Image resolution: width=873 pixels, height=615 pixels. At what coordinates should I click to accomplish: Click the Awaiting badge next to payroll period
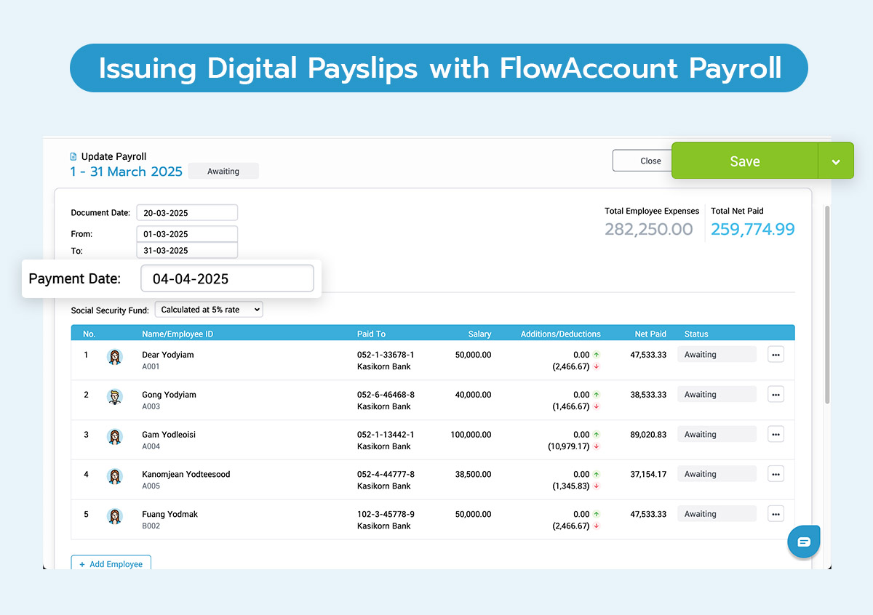pyautogui.click(x=223, y=171)
